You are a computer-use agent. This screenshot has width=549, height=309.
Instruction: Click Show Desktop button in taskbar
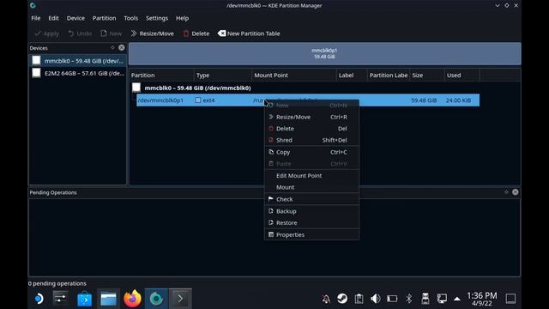click(x=510, y=299)
